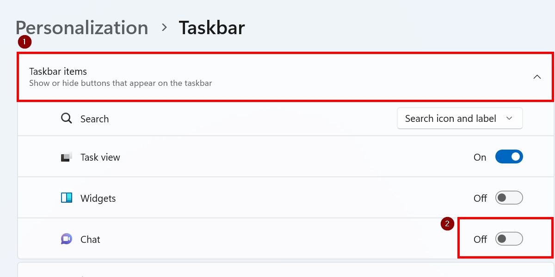Click the Taskbar items header
Image resolution: width=555 pixels, height=277 pixels.
(58, 71)
